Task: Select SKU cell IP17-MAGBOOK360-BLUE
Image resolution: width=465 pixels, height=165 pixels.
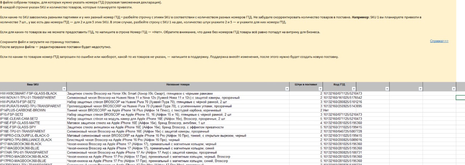Action: point(33,148)
